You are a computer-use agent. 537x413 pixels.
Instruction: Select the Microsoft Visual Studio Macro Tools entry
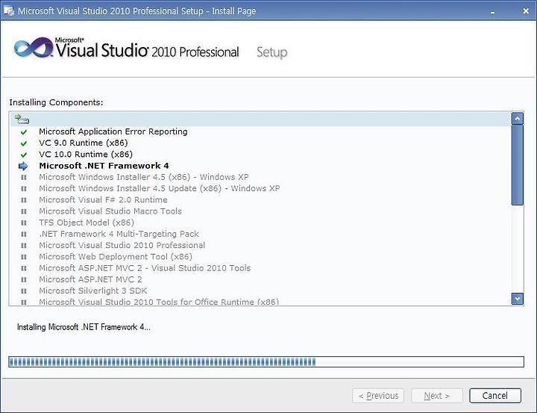coord(110,211)
